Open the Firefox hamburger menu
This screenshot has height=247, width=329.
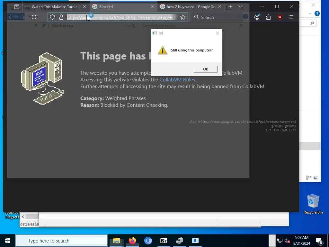pyautogui.click(x=291, y=17)
